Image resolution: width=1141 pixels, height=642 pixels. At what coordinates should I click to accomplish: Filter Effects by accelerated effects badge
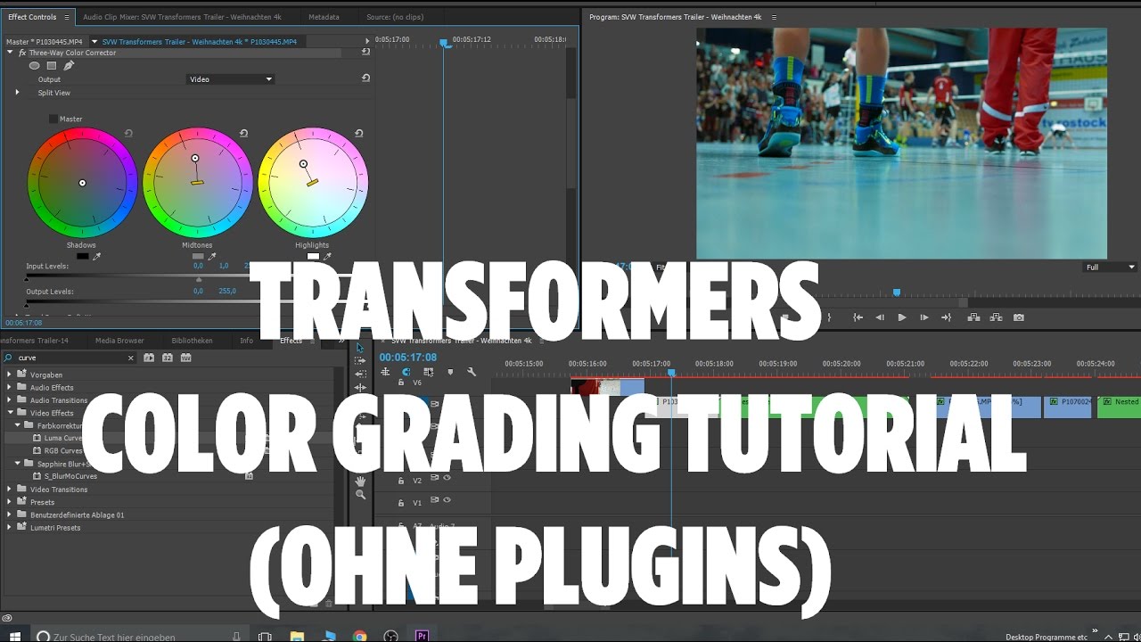[x=149, y=358]
